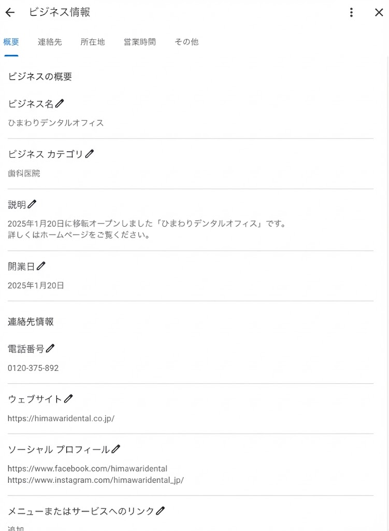Click the Facebook profile URL

click(88, 468)
